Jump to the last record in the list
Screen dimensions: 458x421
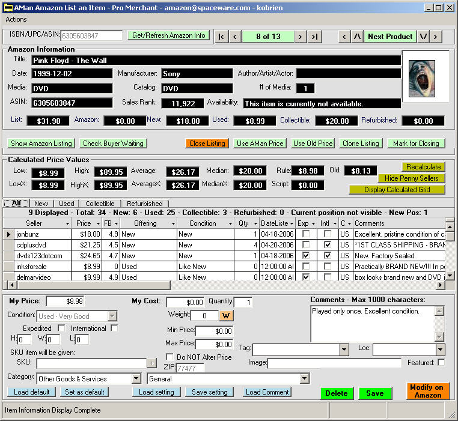coord(314,37)
